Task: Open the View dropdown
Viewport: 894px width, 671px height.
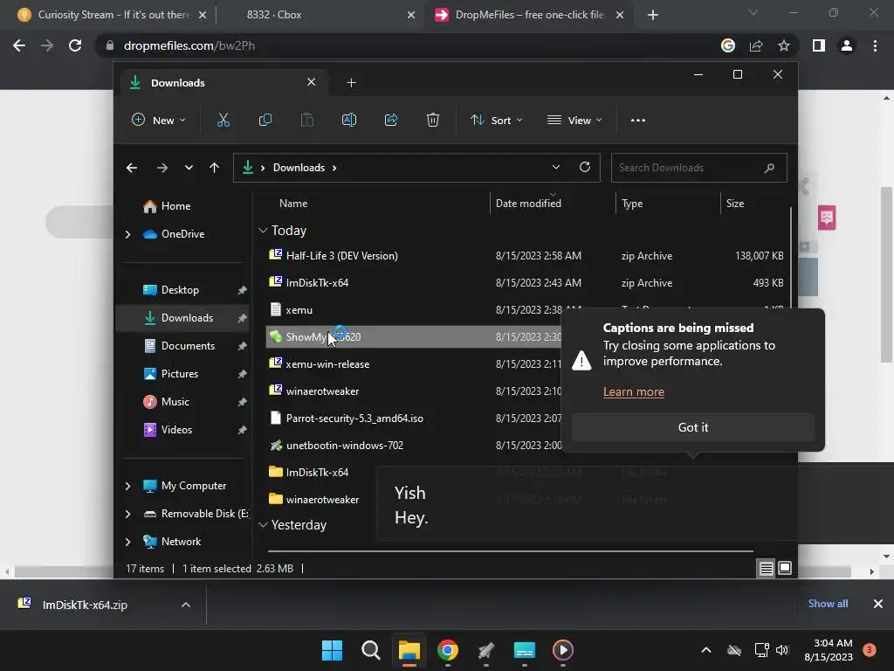Action: [574, 121]
